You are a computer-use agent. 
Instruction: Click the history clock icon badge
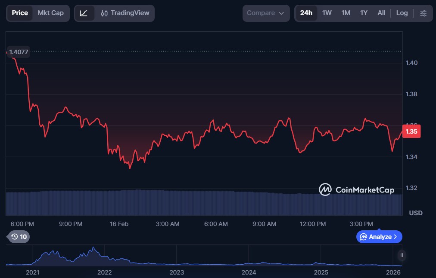[x=19, y=237]
